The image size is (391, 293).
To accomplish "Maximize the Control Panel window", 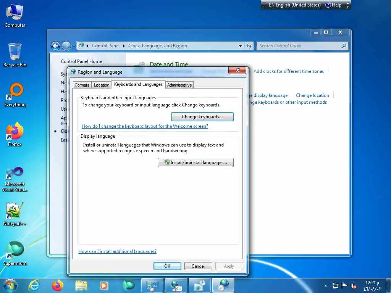I will (326, 32).
